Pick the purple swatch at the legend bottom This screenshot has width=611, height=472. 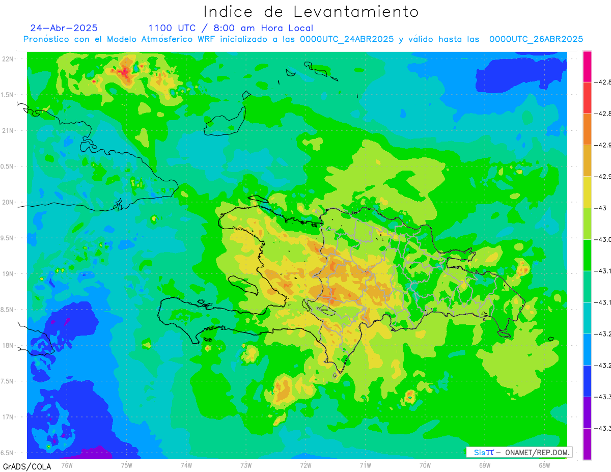(x=587, y=444)
